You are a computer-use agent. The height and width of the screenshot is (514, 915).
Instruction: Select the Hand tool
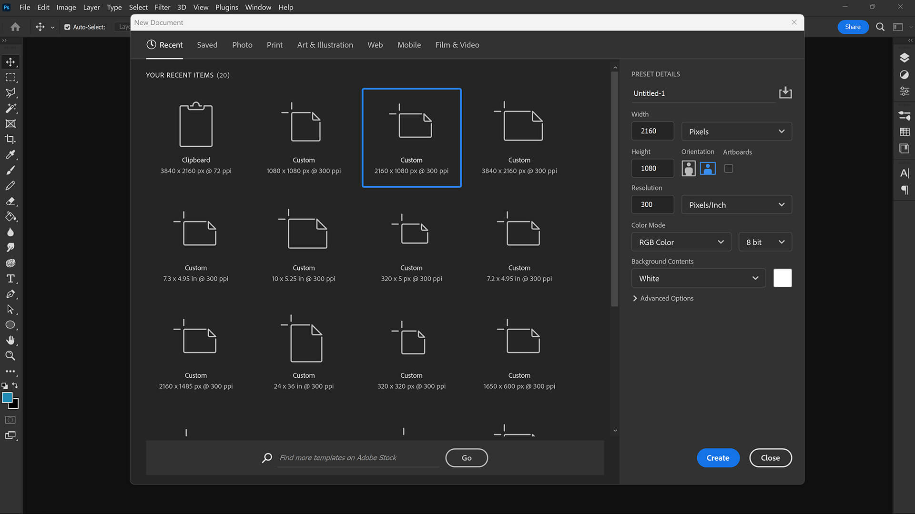(10, 340)
